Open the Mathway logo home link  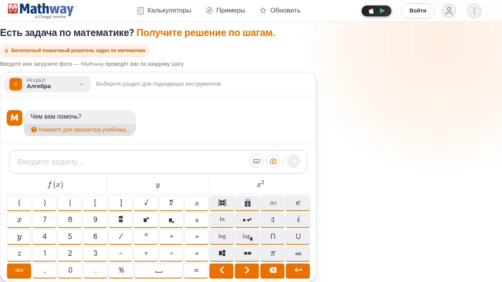pyautogui.click(x=41, y=11)
